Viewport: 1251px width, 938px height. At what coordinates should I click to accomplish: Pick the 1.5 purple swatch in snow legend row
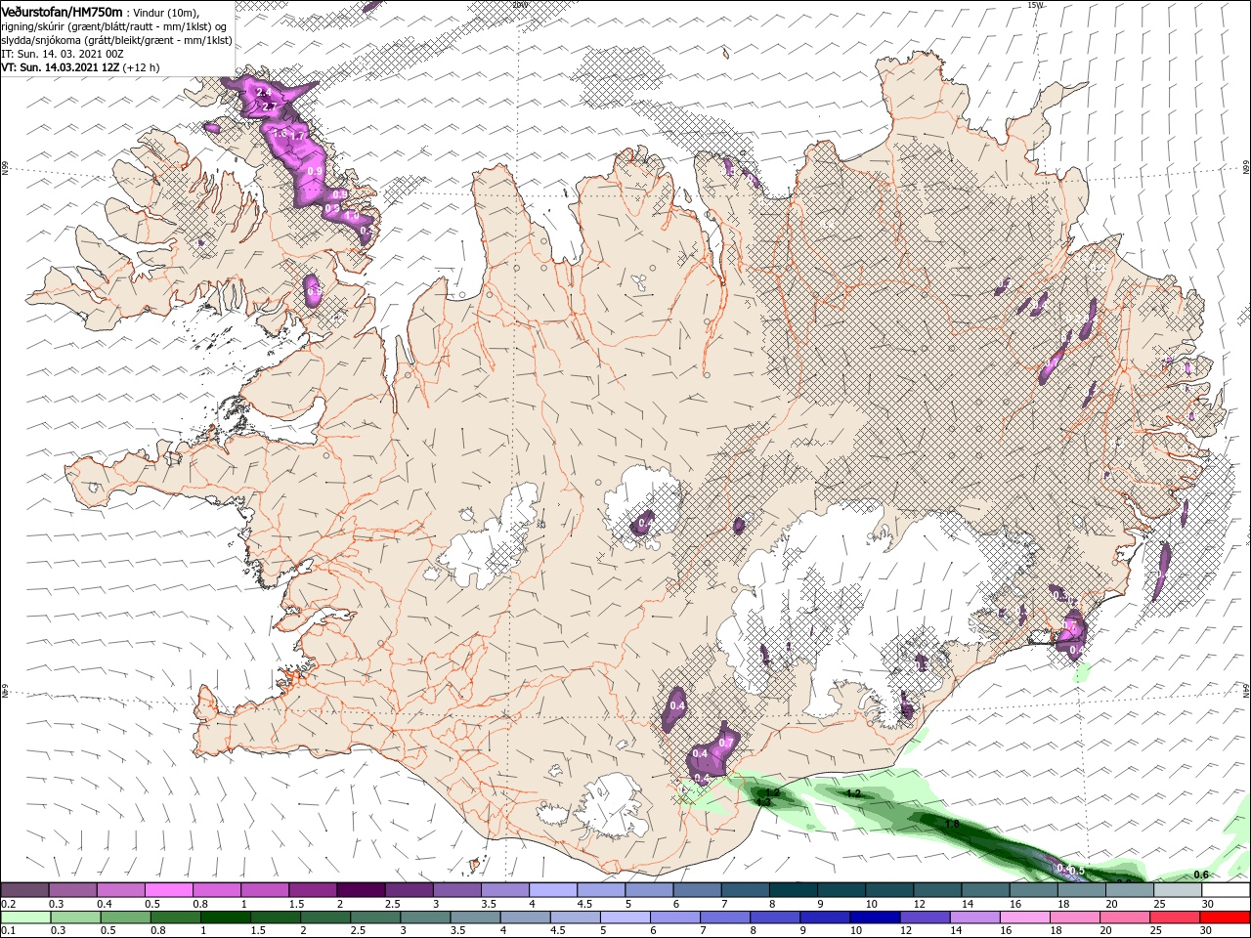coord(313,890)
